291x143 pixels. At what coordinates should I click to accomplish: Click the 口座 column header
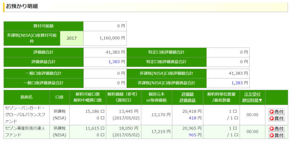click(x=59, y=97)
